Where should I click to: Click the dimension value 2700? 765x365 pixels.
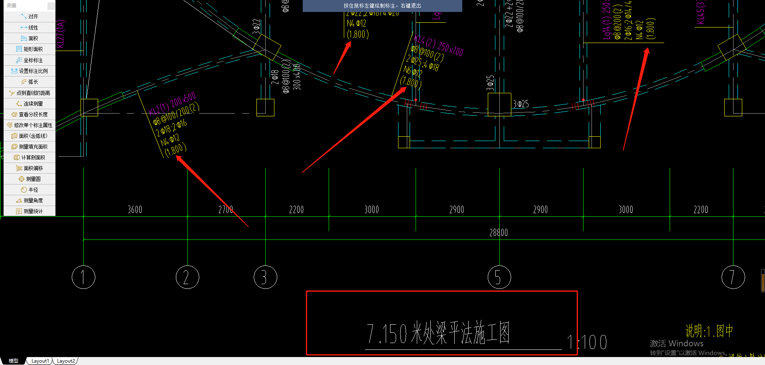point(226,210)
